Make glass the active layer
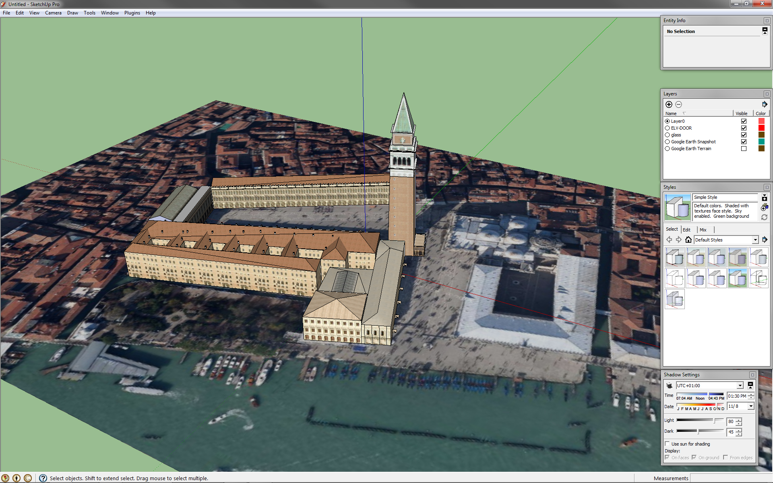 click(x=667, y=135)
